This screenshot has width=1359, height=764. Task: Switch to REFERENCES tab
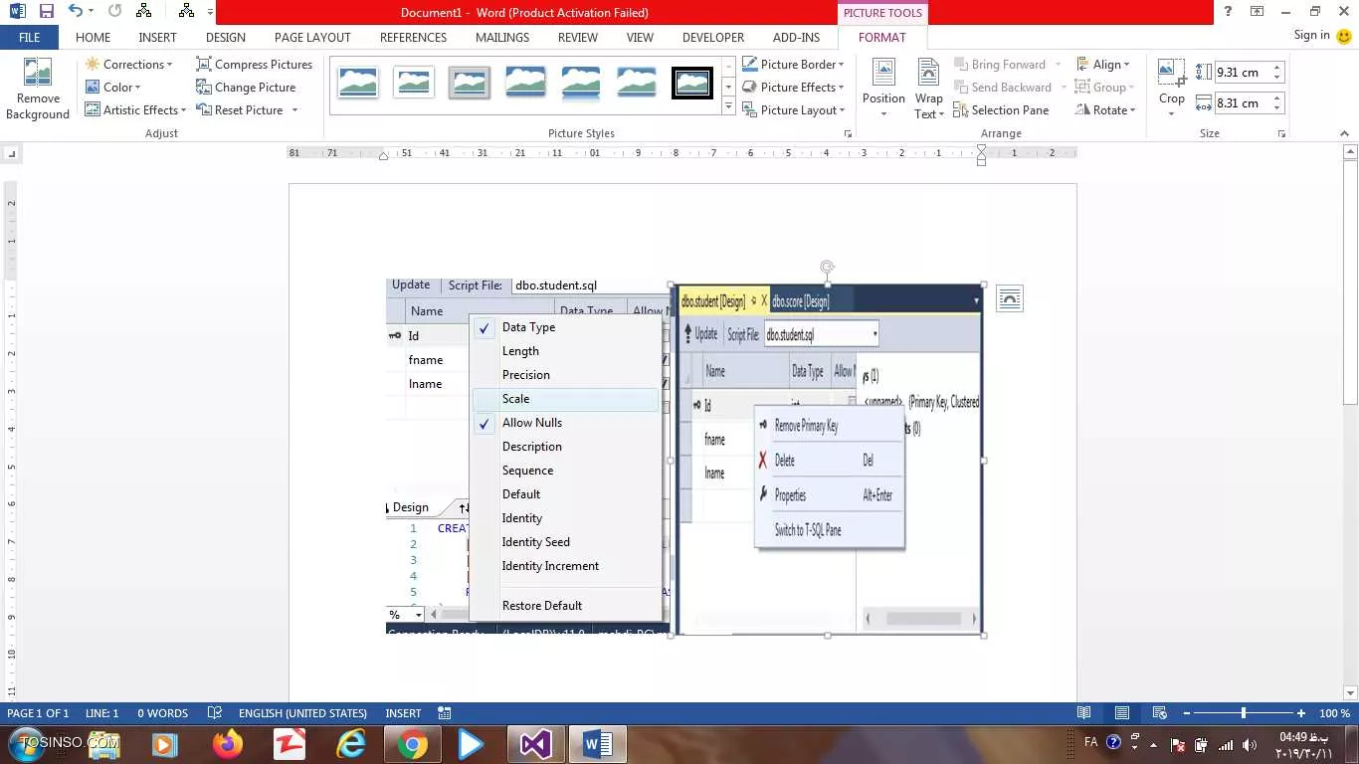413,38
